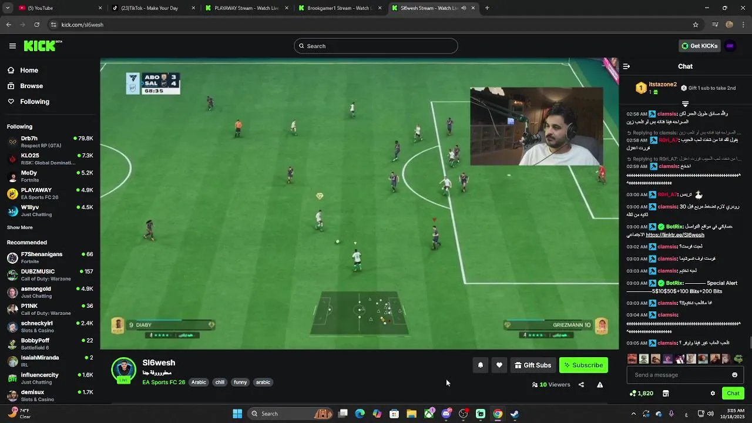Report stream with warning triangle icon
Viewport: 752px width, 423px height.
(600, 385)
